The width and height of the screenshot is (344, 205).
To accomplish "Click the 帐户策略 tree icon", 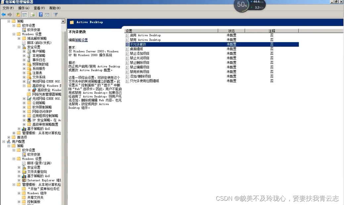I will pos(29,51).
